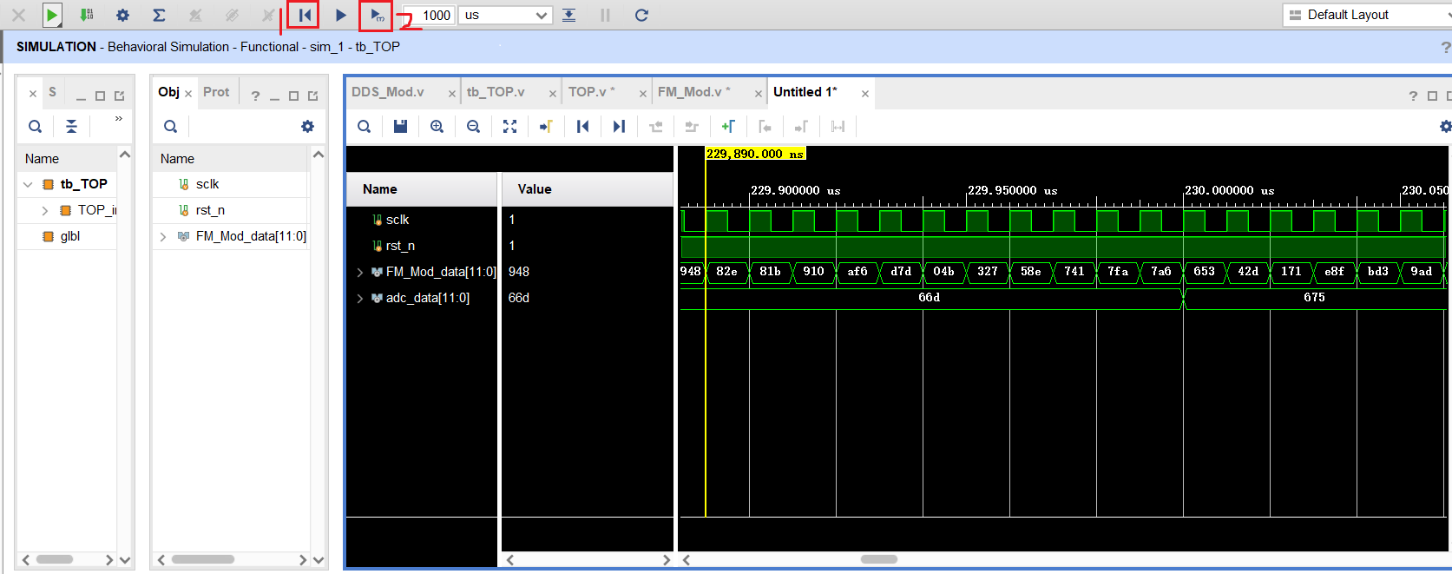Switch to the DDS_Mod.v tab
Image resolution: width=1452 pixels, height=574 pixels.
(388, 92)
